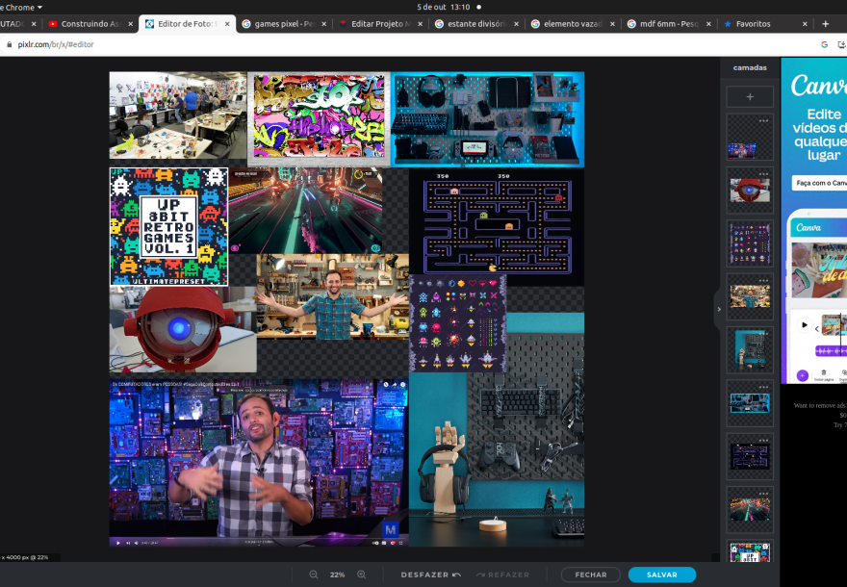Switch to the 'elemento vazad' tab
The width and height of the screenshot is (847, 587).
572,24
